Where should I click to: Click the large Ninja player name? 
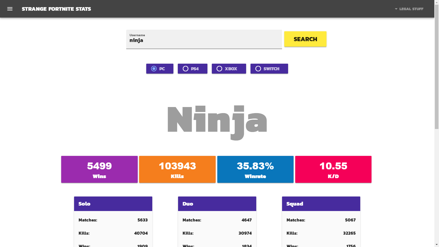tap(217, 122)
